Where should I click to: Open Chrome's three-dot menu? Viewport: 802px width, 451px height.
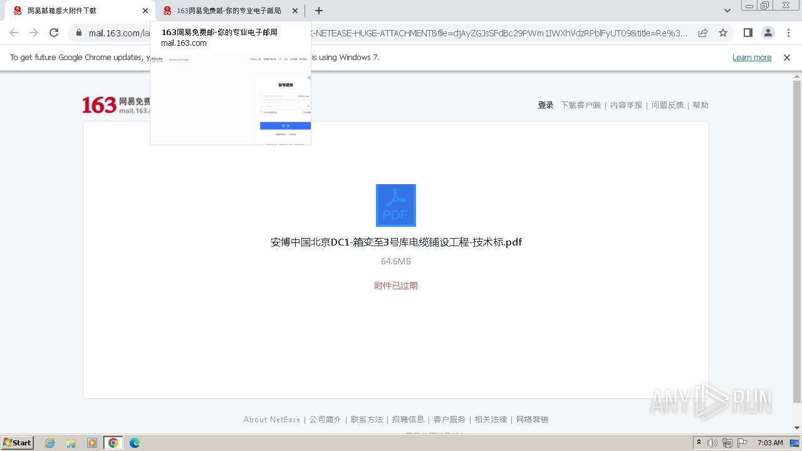pyautogui.click(x=788, y=33)
